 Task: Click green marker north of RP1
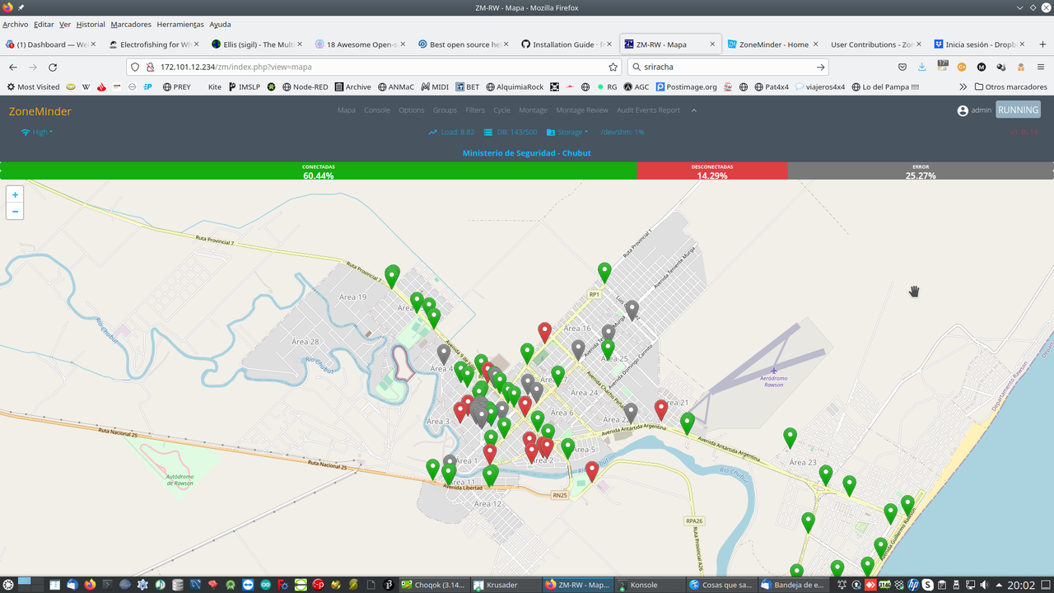(x=604, y=273)
